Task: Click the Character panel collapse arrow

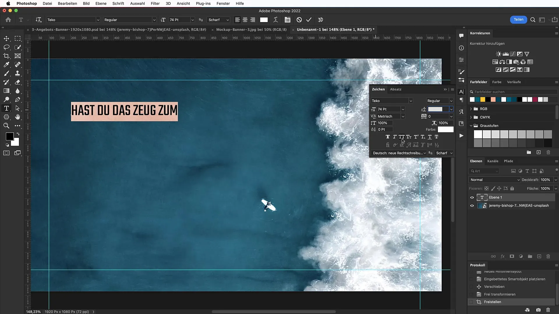Action: (445, 89)
